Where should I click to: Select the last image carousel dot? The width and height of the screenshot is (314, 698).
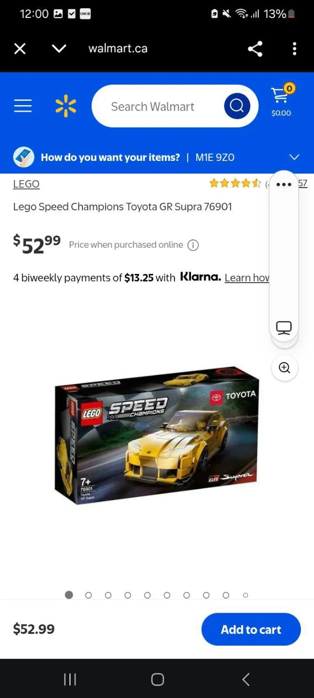(246, 595)
